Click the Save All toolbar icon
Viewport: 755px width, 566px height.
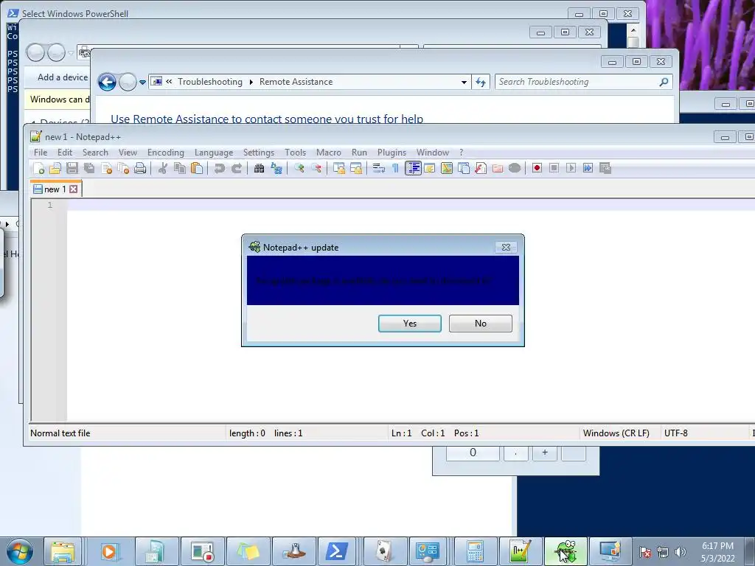89,168
